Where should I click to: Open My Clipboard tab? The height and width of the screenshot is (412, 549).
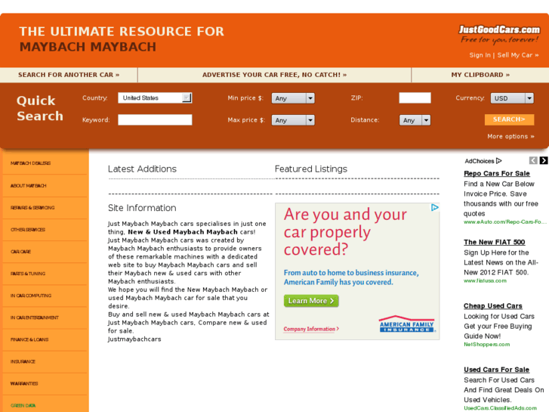point(480,75)
